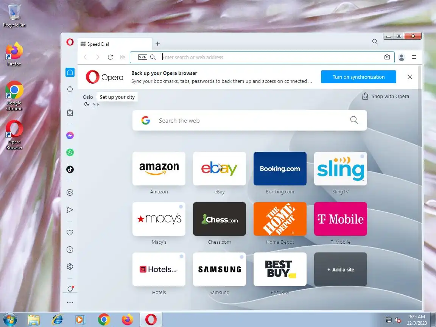Click the Search the web box
Viewport: 436px width, 327px height.
click(250, 120)
